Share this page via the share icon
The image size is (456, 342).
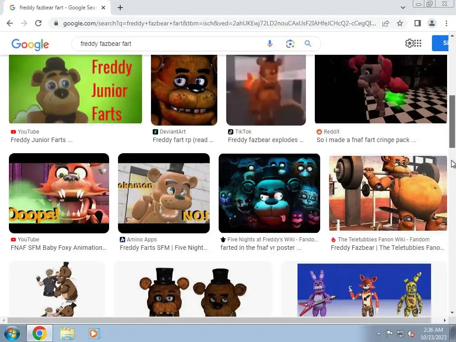[386, 23]
